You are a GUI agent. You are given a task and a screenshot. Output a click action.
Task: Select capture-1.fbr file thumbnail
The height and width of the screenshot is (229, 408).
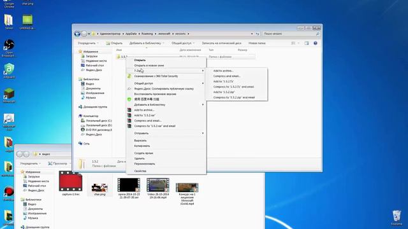[x=71, y=181]
